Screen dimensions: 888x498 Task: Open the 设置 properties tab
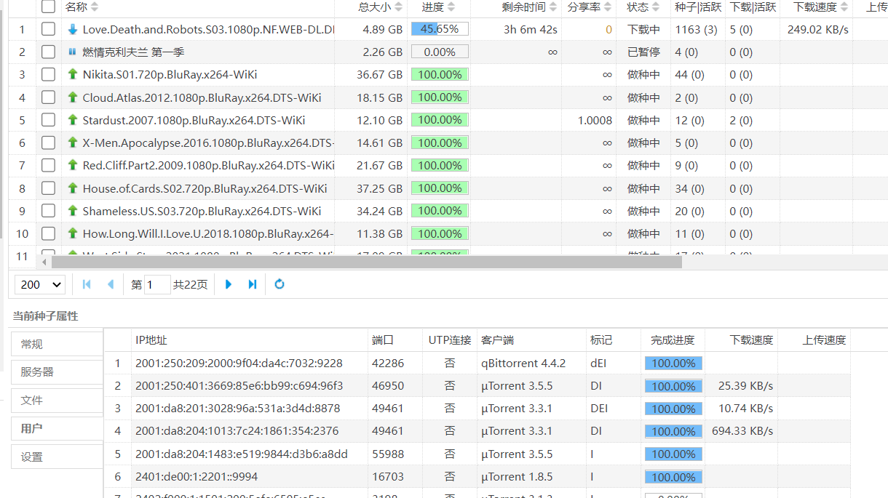(x=57, y=457)
